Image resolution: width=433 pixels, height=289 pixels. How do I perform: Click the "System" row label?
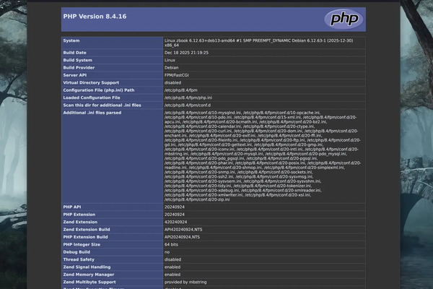[x=71, y=40]
